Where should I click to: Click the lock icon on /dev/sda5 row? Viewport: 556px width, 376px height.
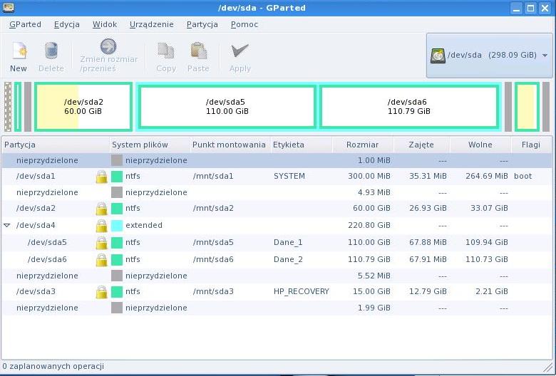pos(101,242)
